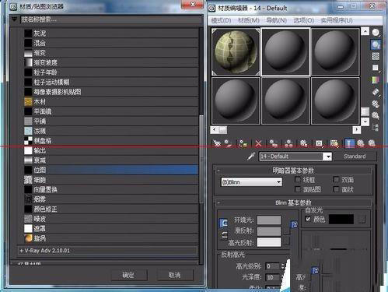Click the Put Material to Scene icon

coord(229,143)
